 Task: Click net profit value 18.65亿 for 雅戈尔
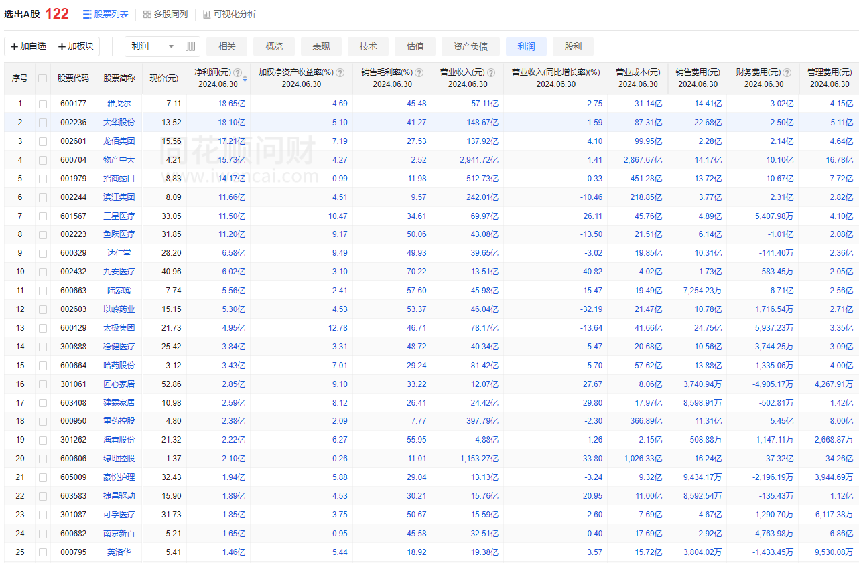[231, 104]
